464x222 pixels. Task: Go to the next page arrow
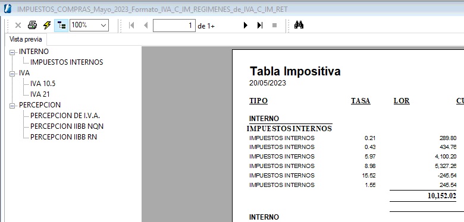(245, 26)
